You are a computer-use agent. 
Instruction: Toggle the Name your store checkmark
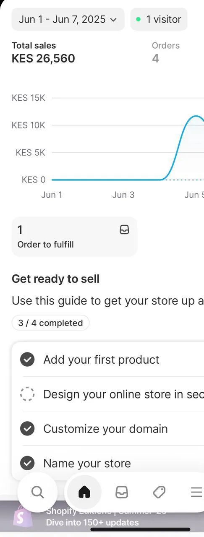click(27, 463)
